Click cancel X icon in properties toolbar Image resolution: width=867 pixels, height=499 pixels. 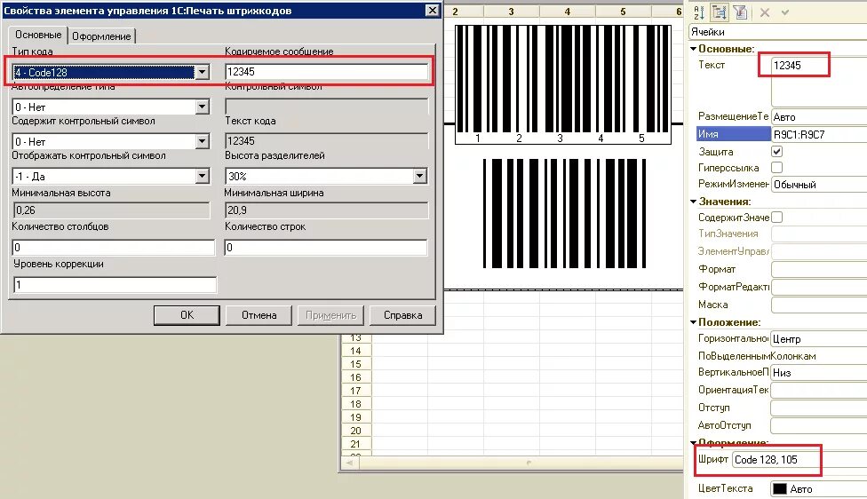pos(765,12)
